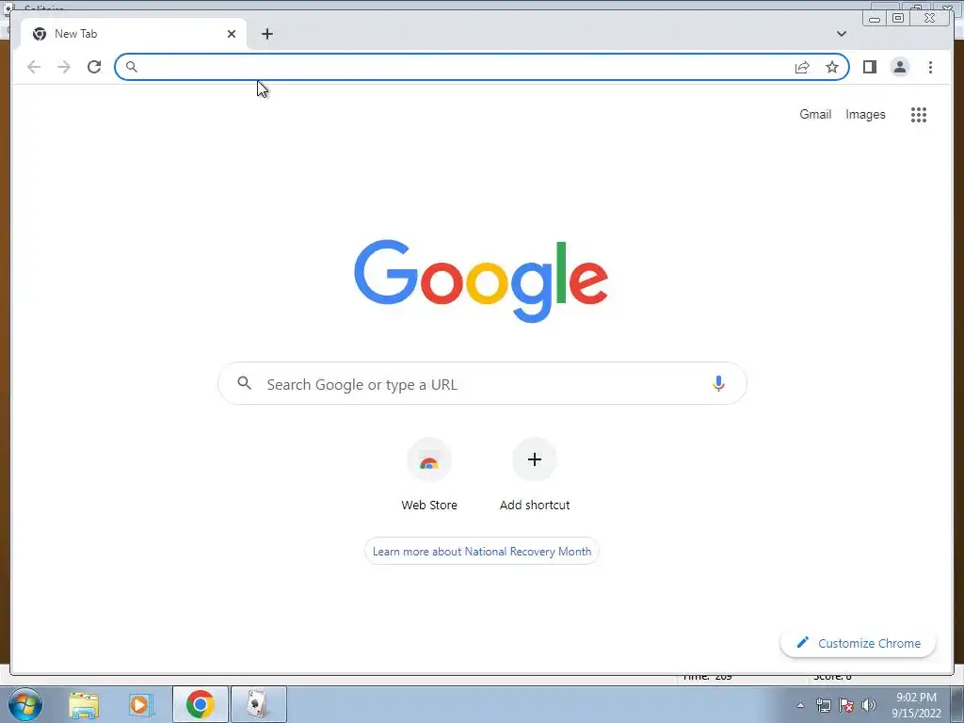Click the omnibox magnifier icon
This screenshot has height=723, width=964.
tap(131, 67)
